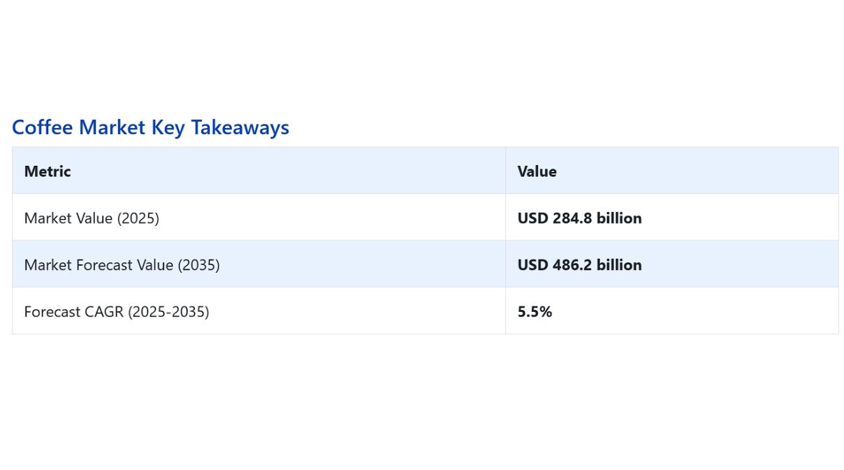Click the (2025) year in Market Value row
Image resolution: width=844 pixels, height=470 pixels.
138,218
